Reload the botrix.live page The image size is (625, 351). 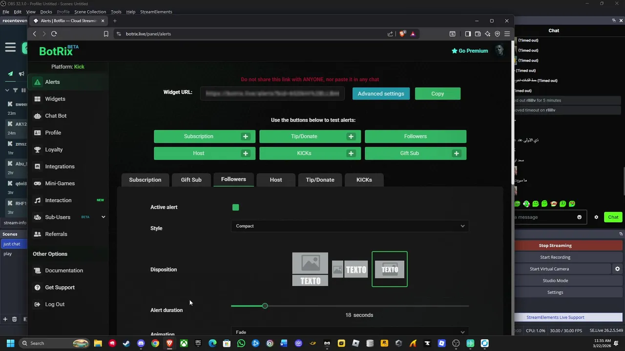pos(54,34)
